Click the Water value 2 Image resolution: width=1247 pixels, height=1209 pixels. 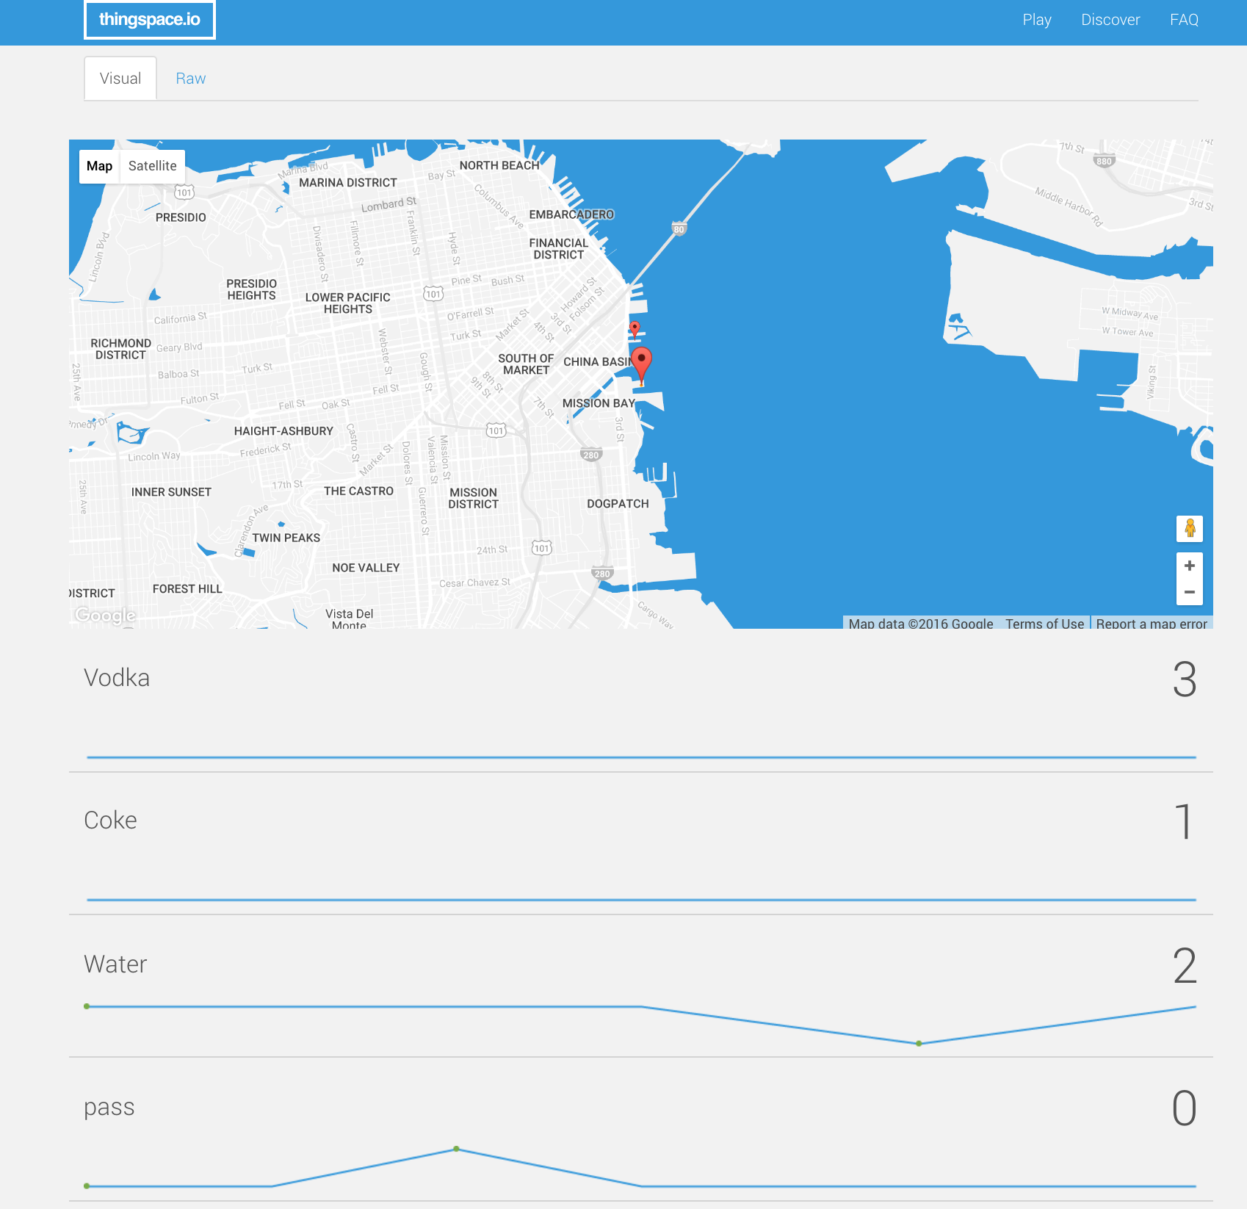tap(1185, 966)
